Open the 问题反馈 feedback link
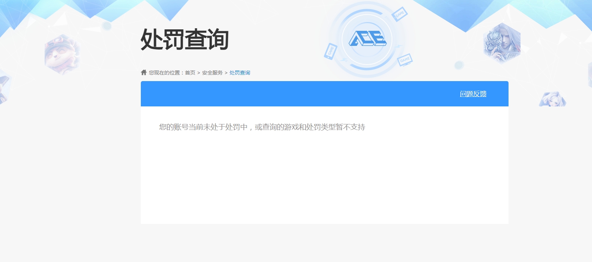Viewport: 592px width, 262px height. pos(473,94)
